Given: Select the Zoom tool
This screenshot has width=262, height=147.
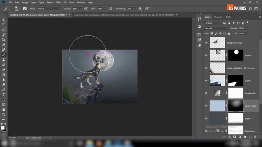Looking at the screenshot, I should pyautogui.click(x=4, y=114).
